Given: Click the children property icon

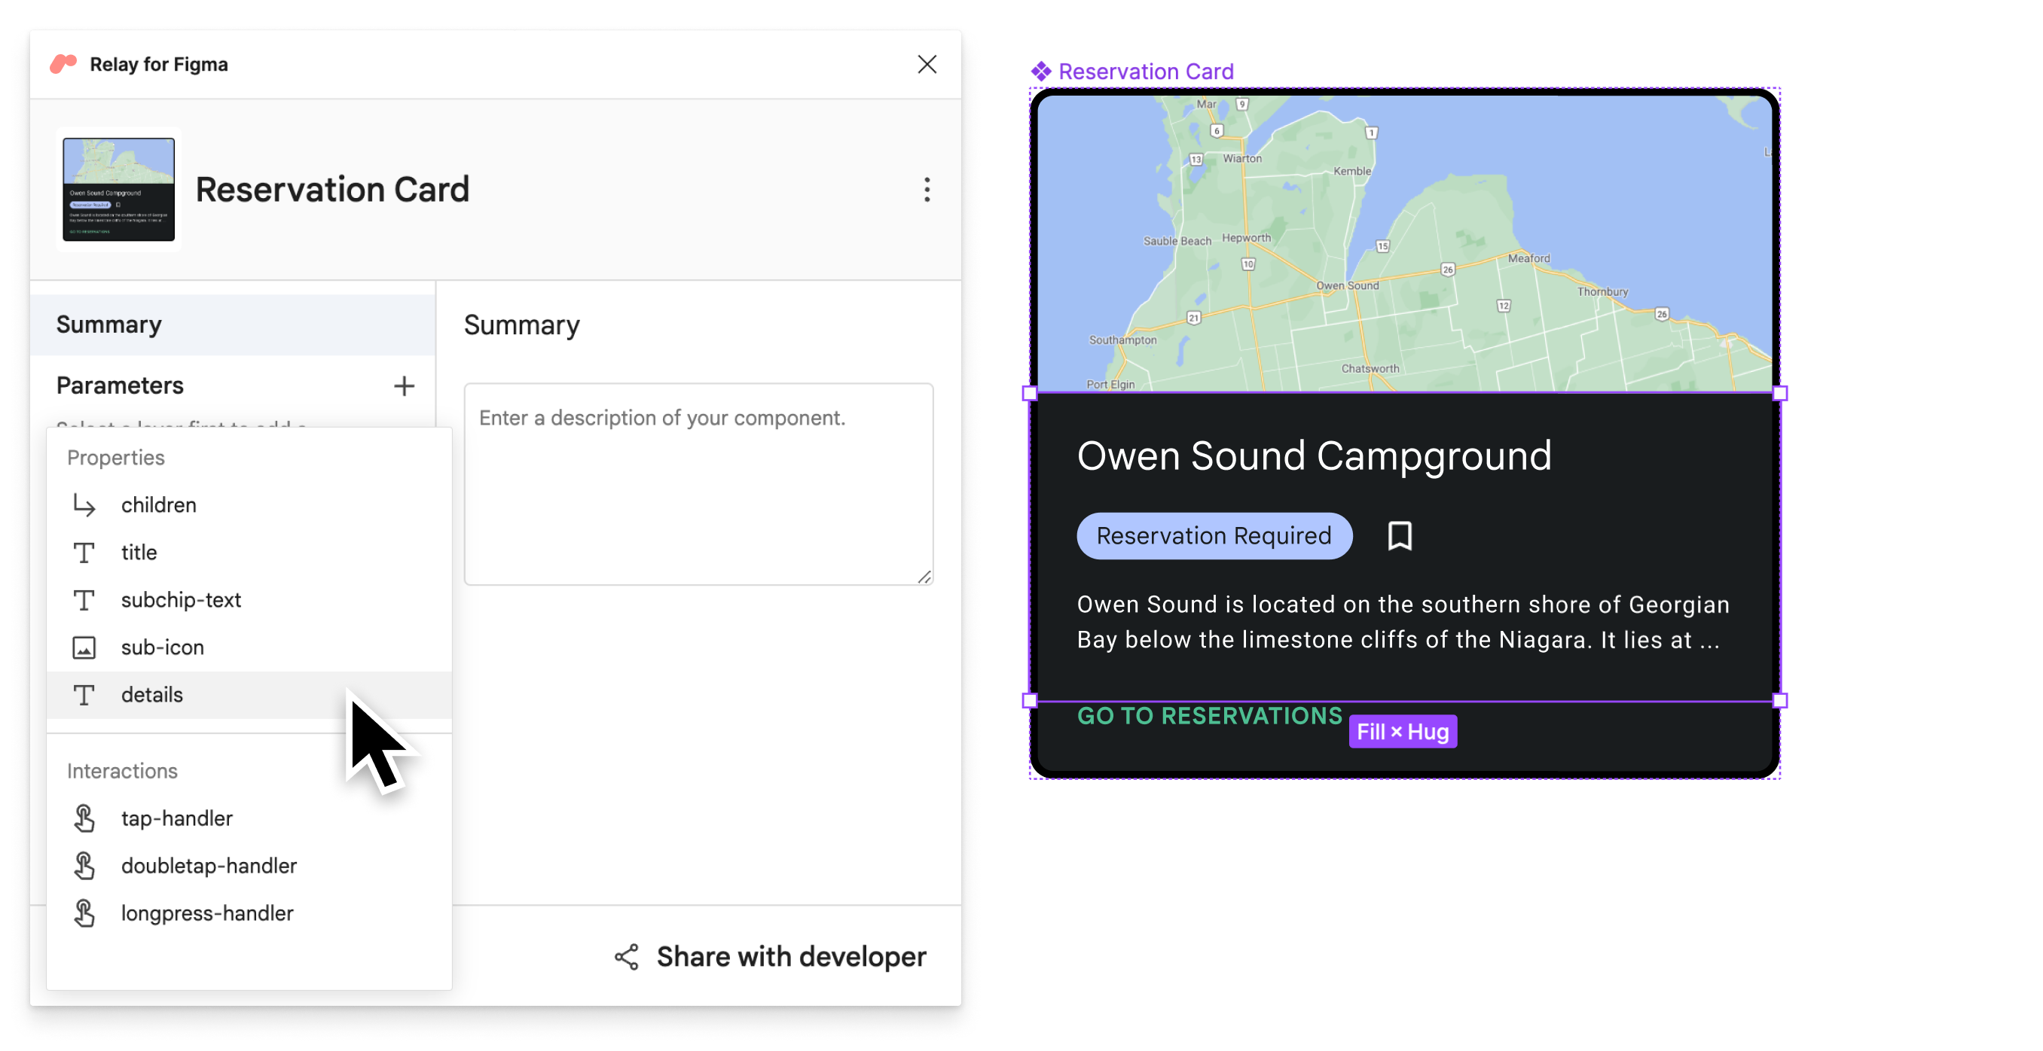Looking at the screenshot, I should [84, 505].
